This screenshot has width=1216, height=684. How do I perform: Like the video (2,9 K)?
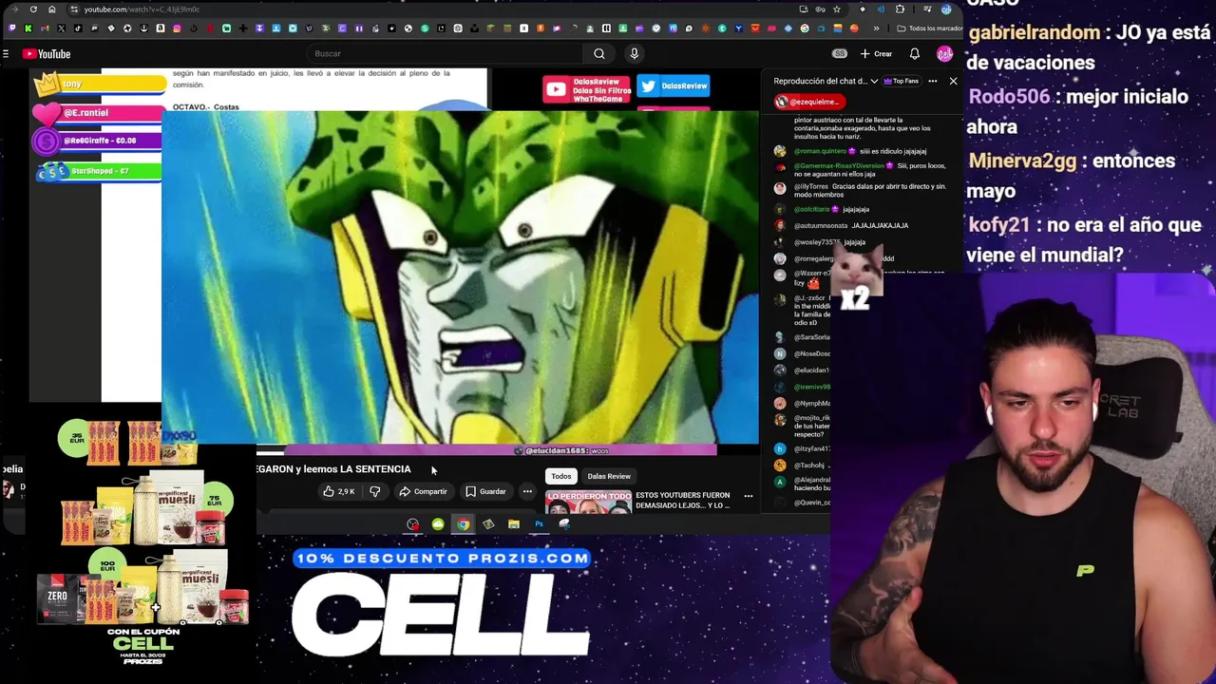pos(339,491)
